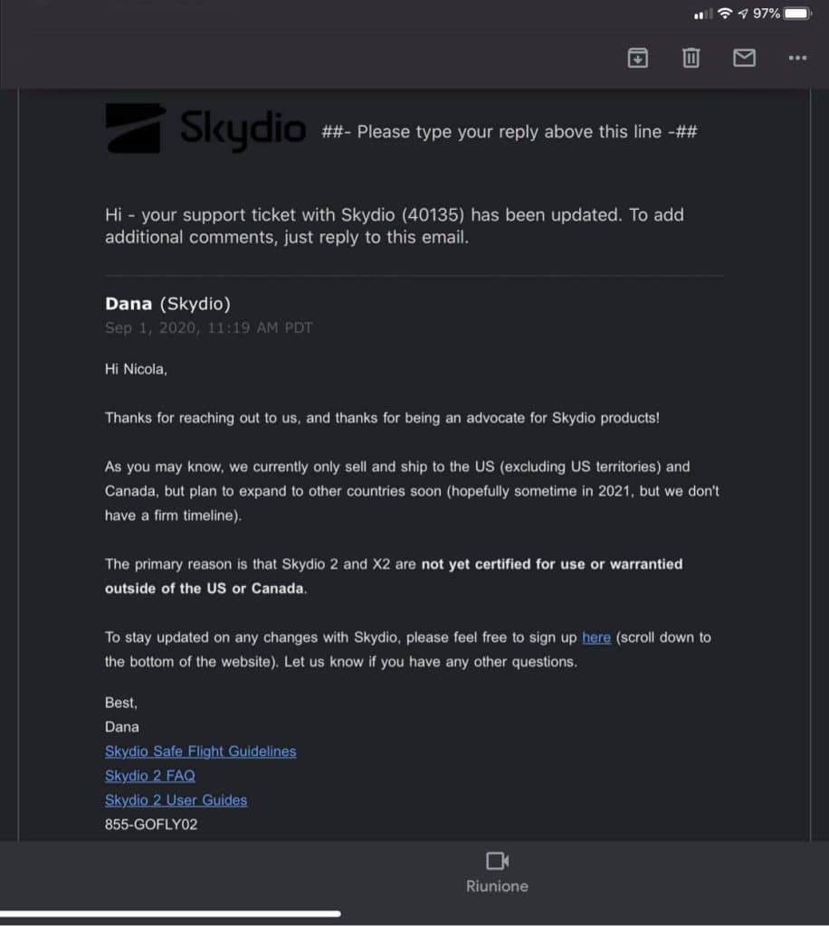Viewport: 829px width, 926px height.
Task: Tap the cellular signal bars in status bar
Action: pos(703,14)
